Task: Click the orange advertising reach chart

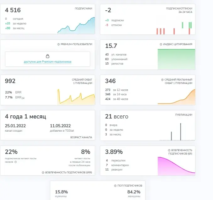Action: pos(176,97)
